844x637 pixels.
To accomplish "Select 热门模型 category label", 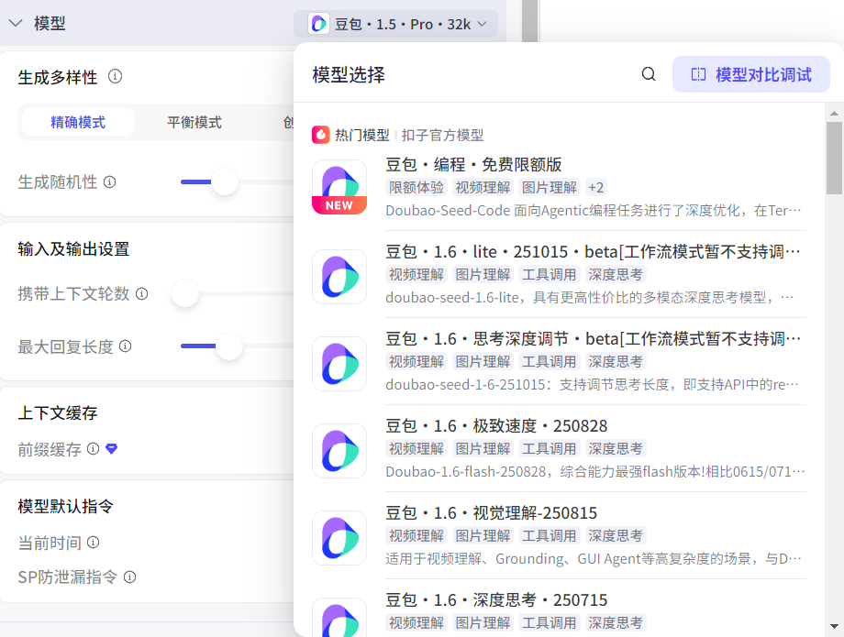I will pos(361,136).
